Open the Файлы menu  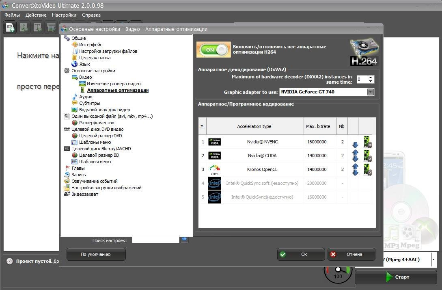[12, 15]
